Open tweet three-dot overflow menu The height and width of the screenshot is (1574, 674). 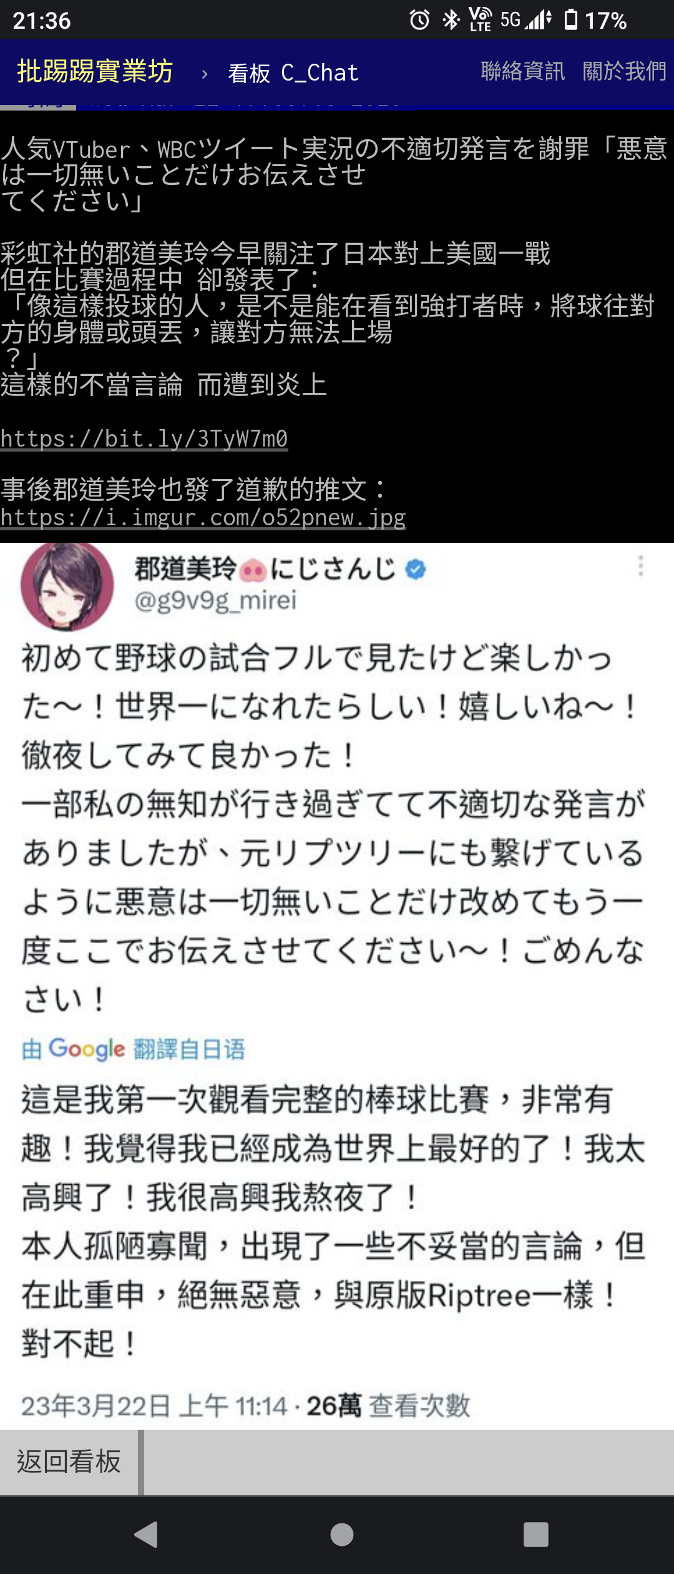[x=640, y=566]
